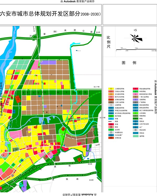This screenshot has width=157, height=196.
Task: Select the long-distance bus station (长途客运站) legend icon
Action: [x=111, y=132]
